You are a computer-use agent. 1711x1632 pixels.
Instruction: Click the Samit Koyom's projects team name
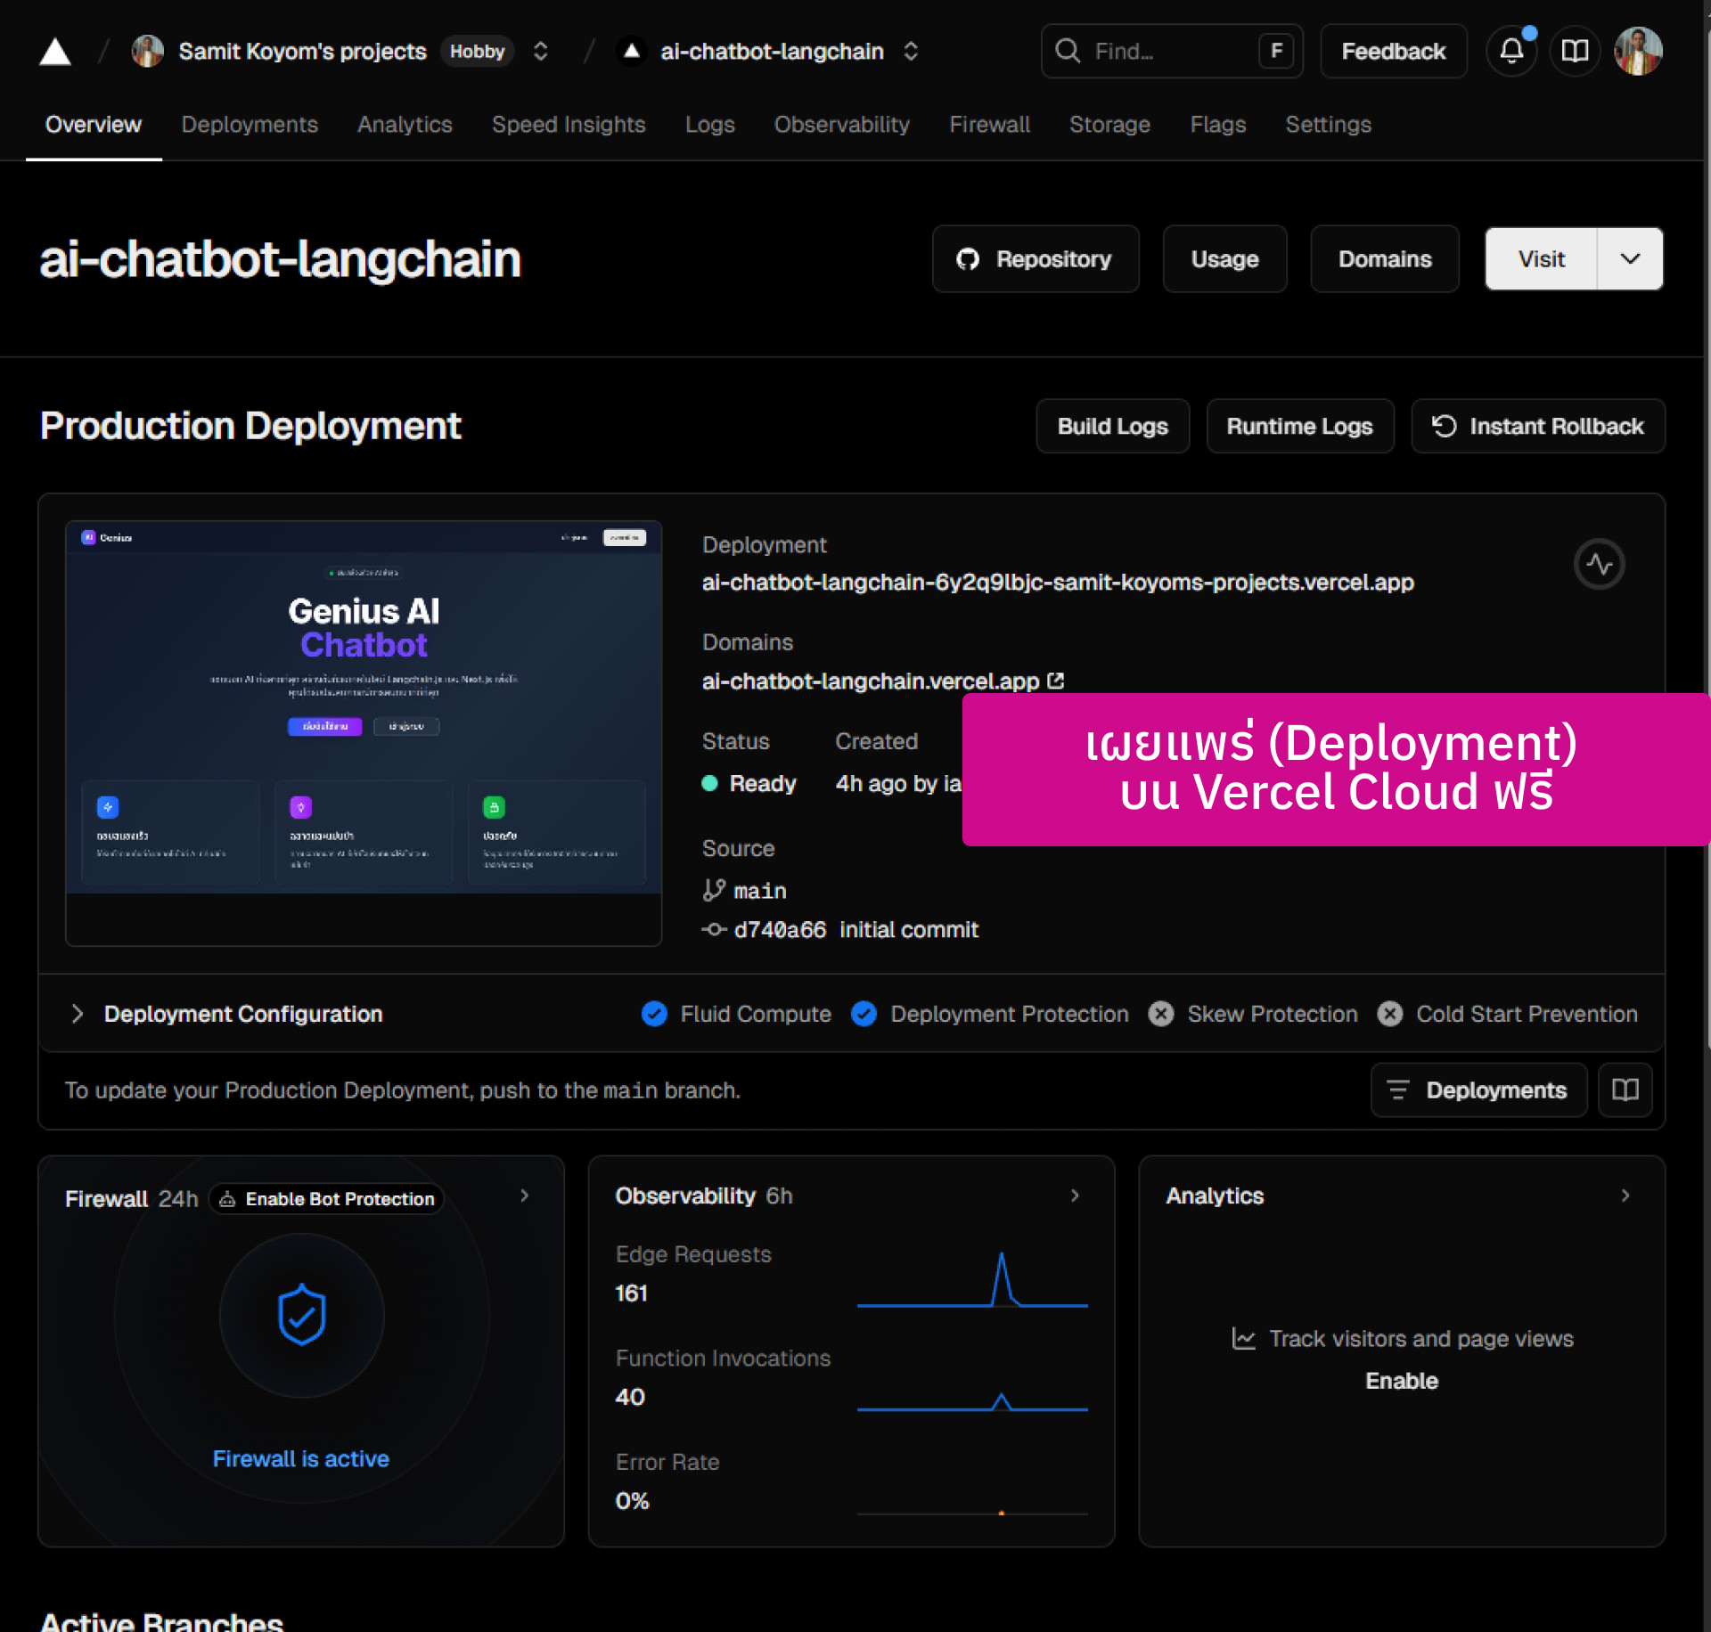point(303,51)
